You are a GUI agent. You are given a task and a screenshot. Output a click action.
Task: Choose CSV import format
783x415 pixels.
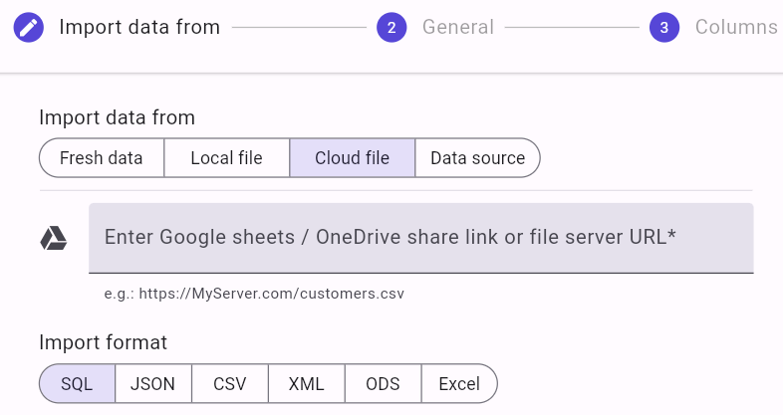pos(228,383)
